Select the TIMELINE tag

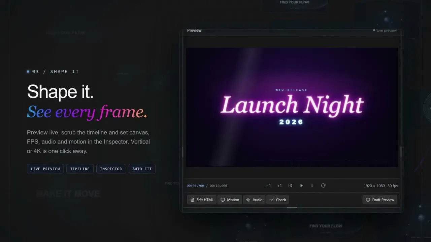click(80, 169)
